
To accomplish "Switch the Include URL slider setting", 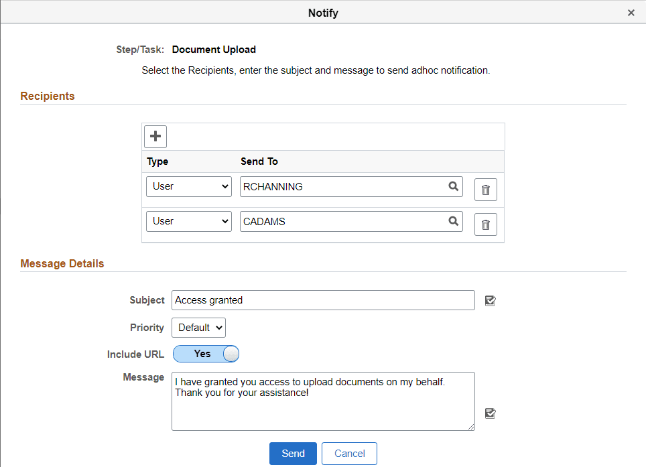I will pyautogui.click(x=206, y=353).
